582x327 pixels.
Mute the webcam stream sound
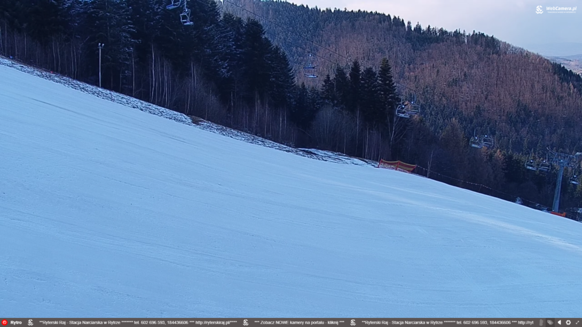pos(560,323)
